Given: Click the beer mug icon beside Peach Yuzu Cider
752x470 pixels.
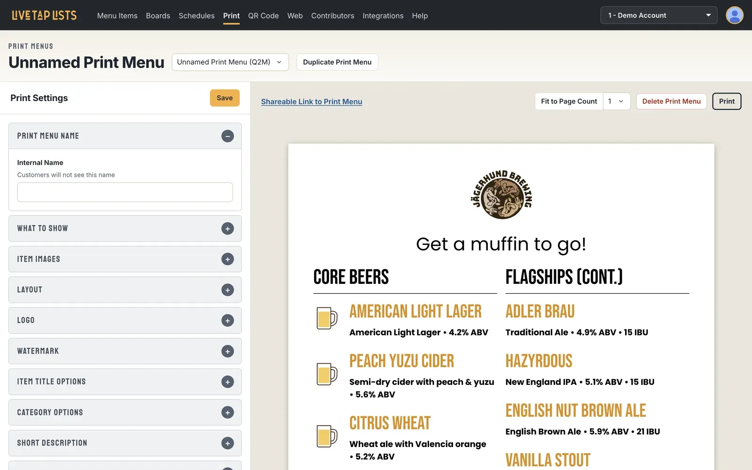Looking at the screenshot, I should coord(327,374).
